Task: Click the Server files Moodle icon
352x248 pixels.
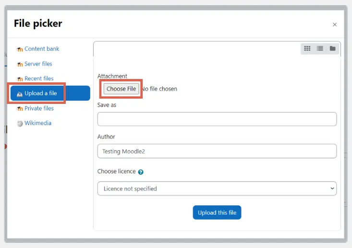Action: 20,64
